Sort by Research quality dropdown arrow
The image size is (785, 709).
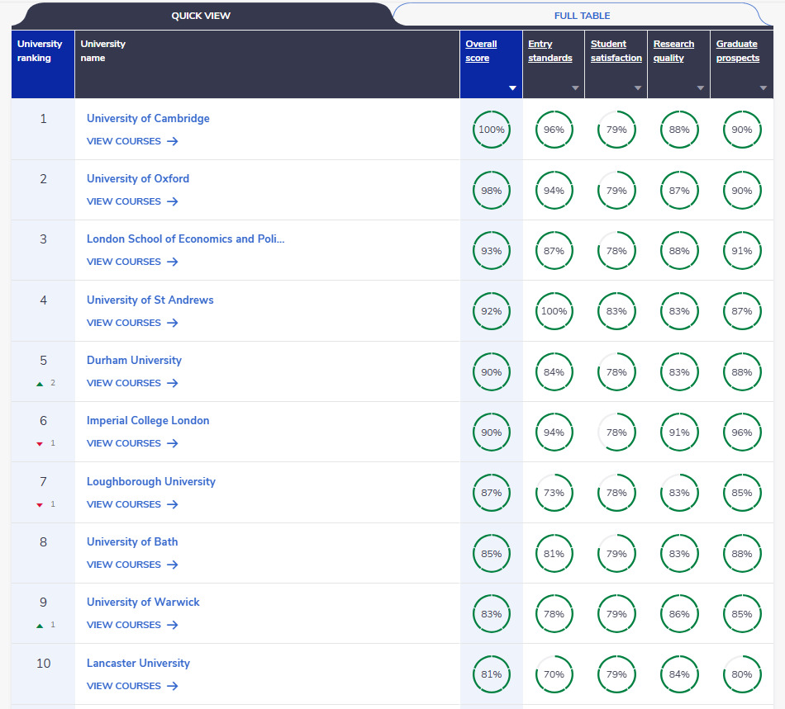tap(701, 87)
